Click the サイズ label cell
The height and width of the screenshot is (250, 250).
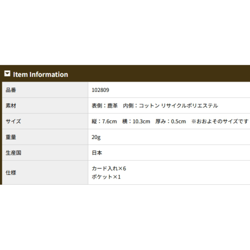[x=45, y=121]
